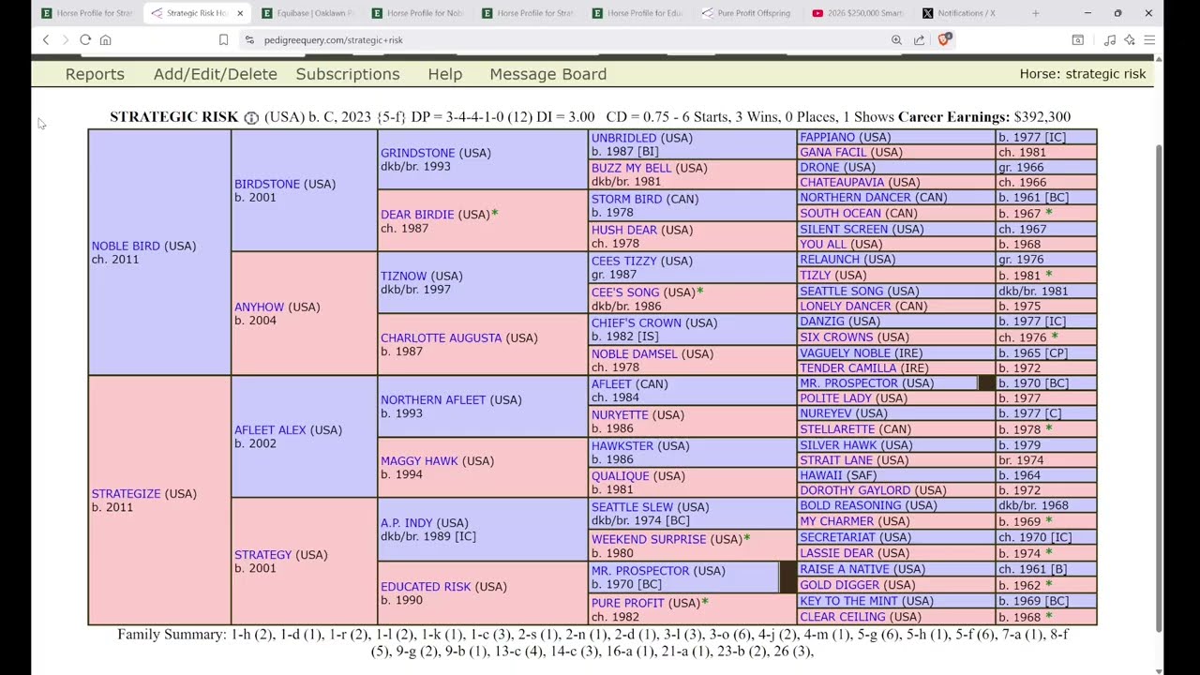Screen dimensions: 1200x675
Task: Open the SEATTLE SLEW pedigree link
Action: (x=633, y=507)
